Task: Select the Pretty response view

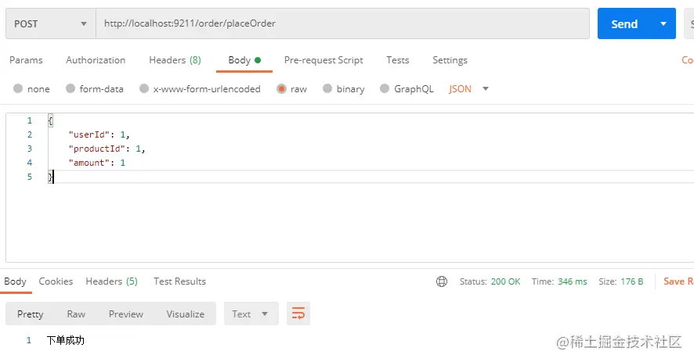Action: [x=30, y=314]
